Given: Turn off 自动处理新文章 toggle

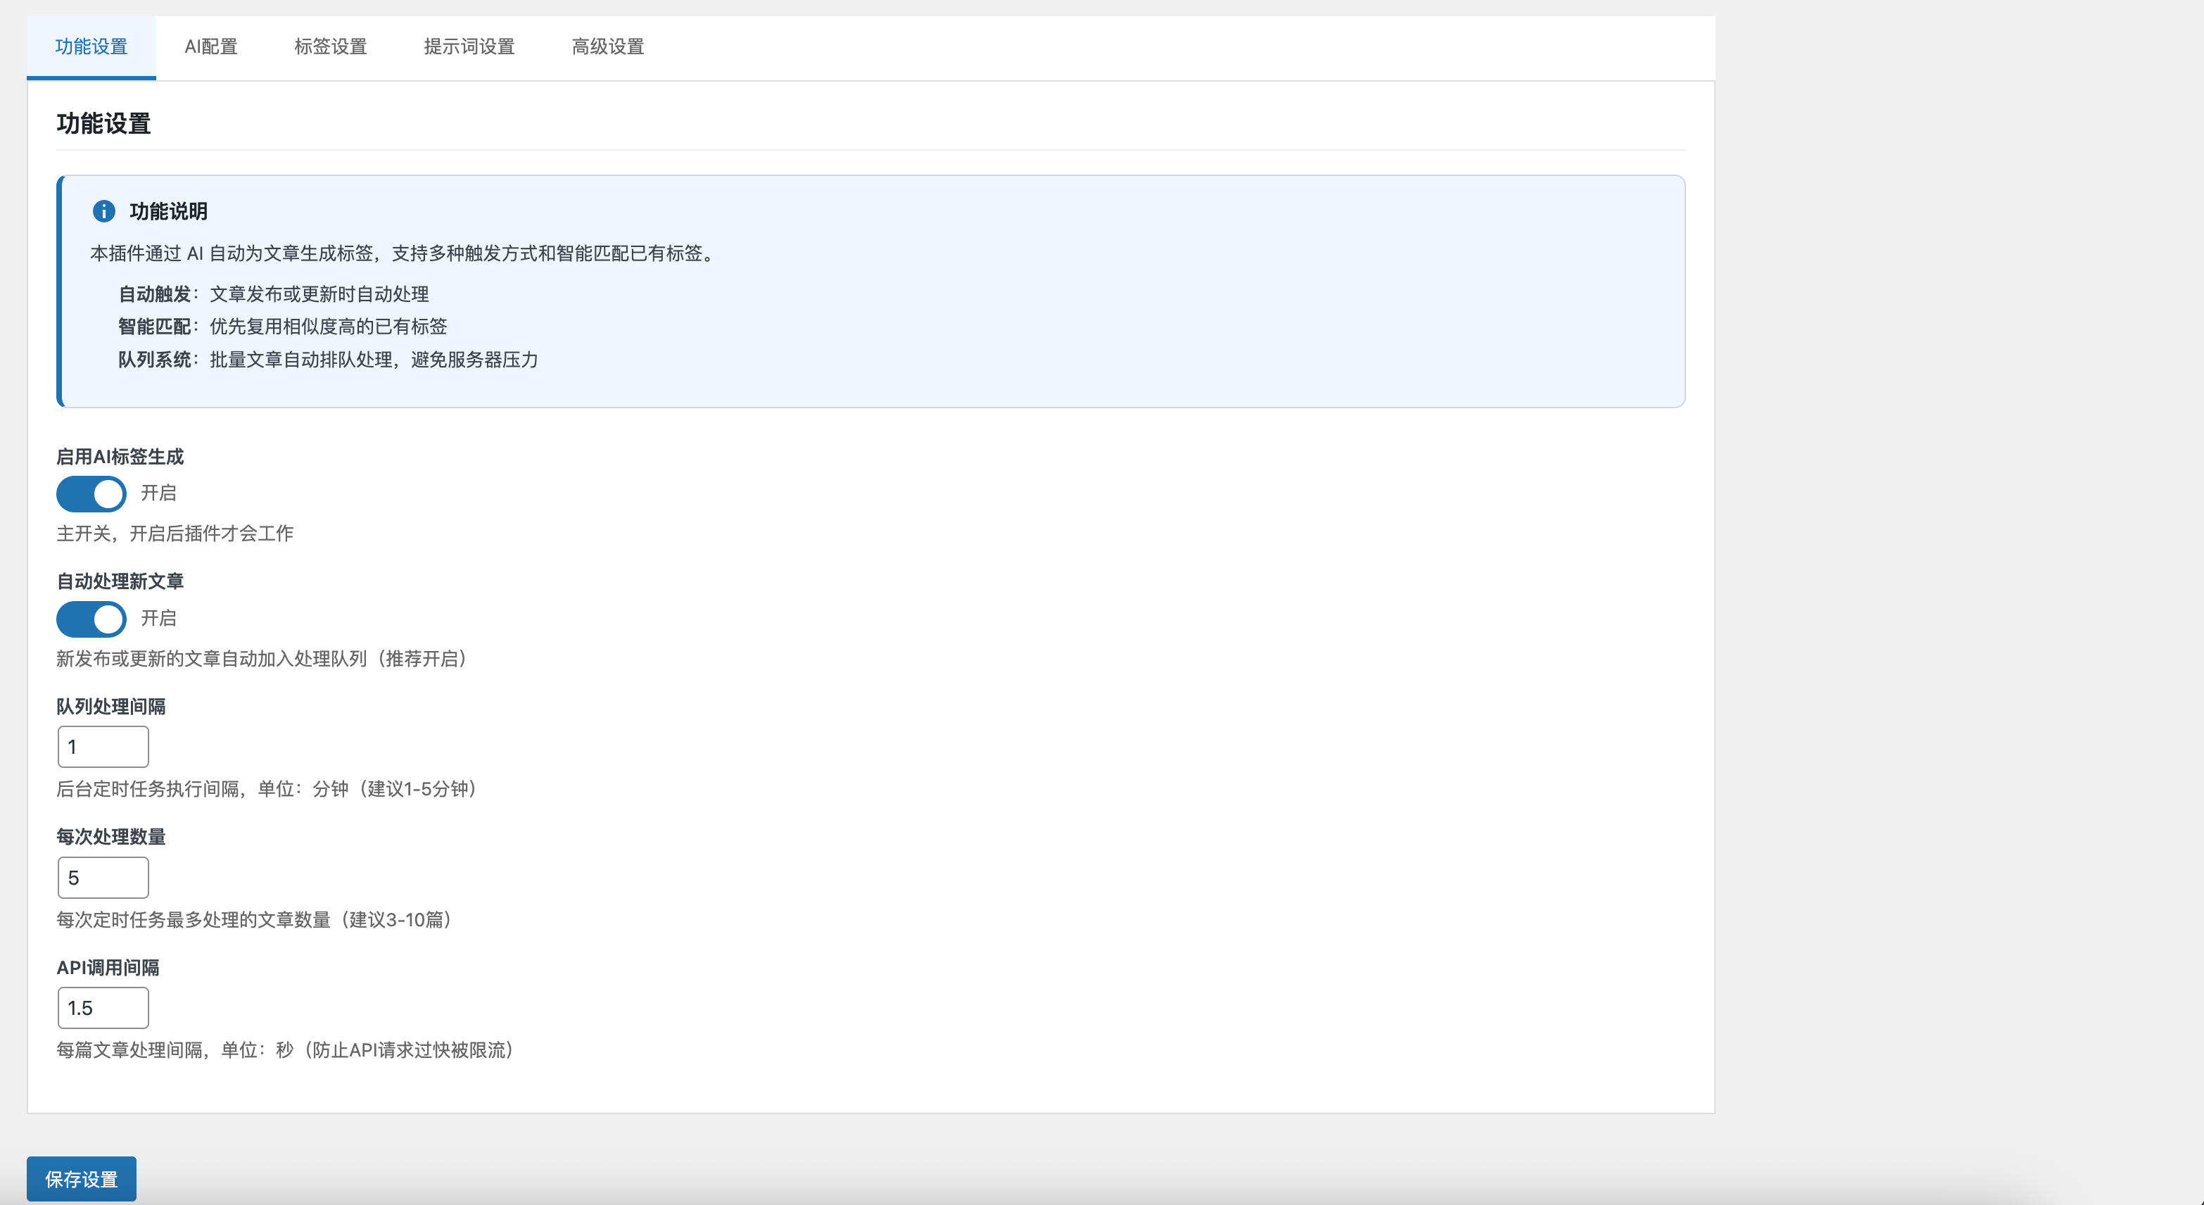Looking at the screenshot, I should 91,619.
